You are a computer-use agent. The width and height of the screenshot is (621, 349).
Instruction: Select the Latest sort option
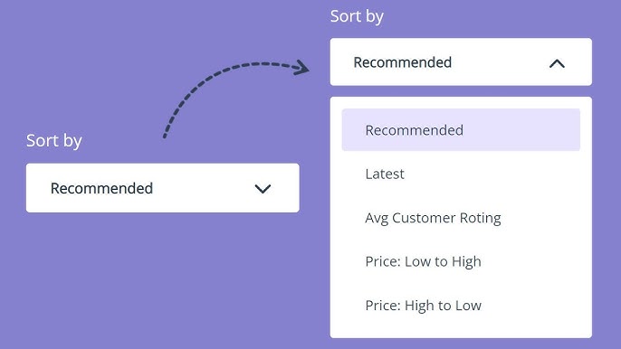tap(385, 174)
